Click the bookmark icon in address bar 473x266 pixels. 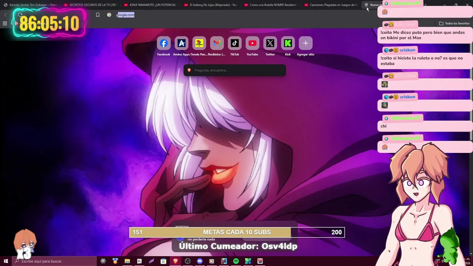(98, 15)
